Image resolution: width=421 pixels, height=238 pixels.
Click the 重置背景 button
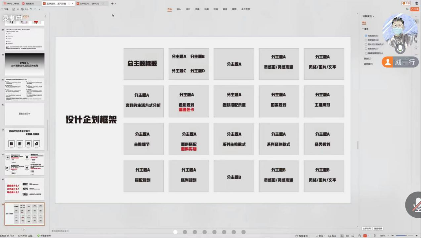point(378,228)
